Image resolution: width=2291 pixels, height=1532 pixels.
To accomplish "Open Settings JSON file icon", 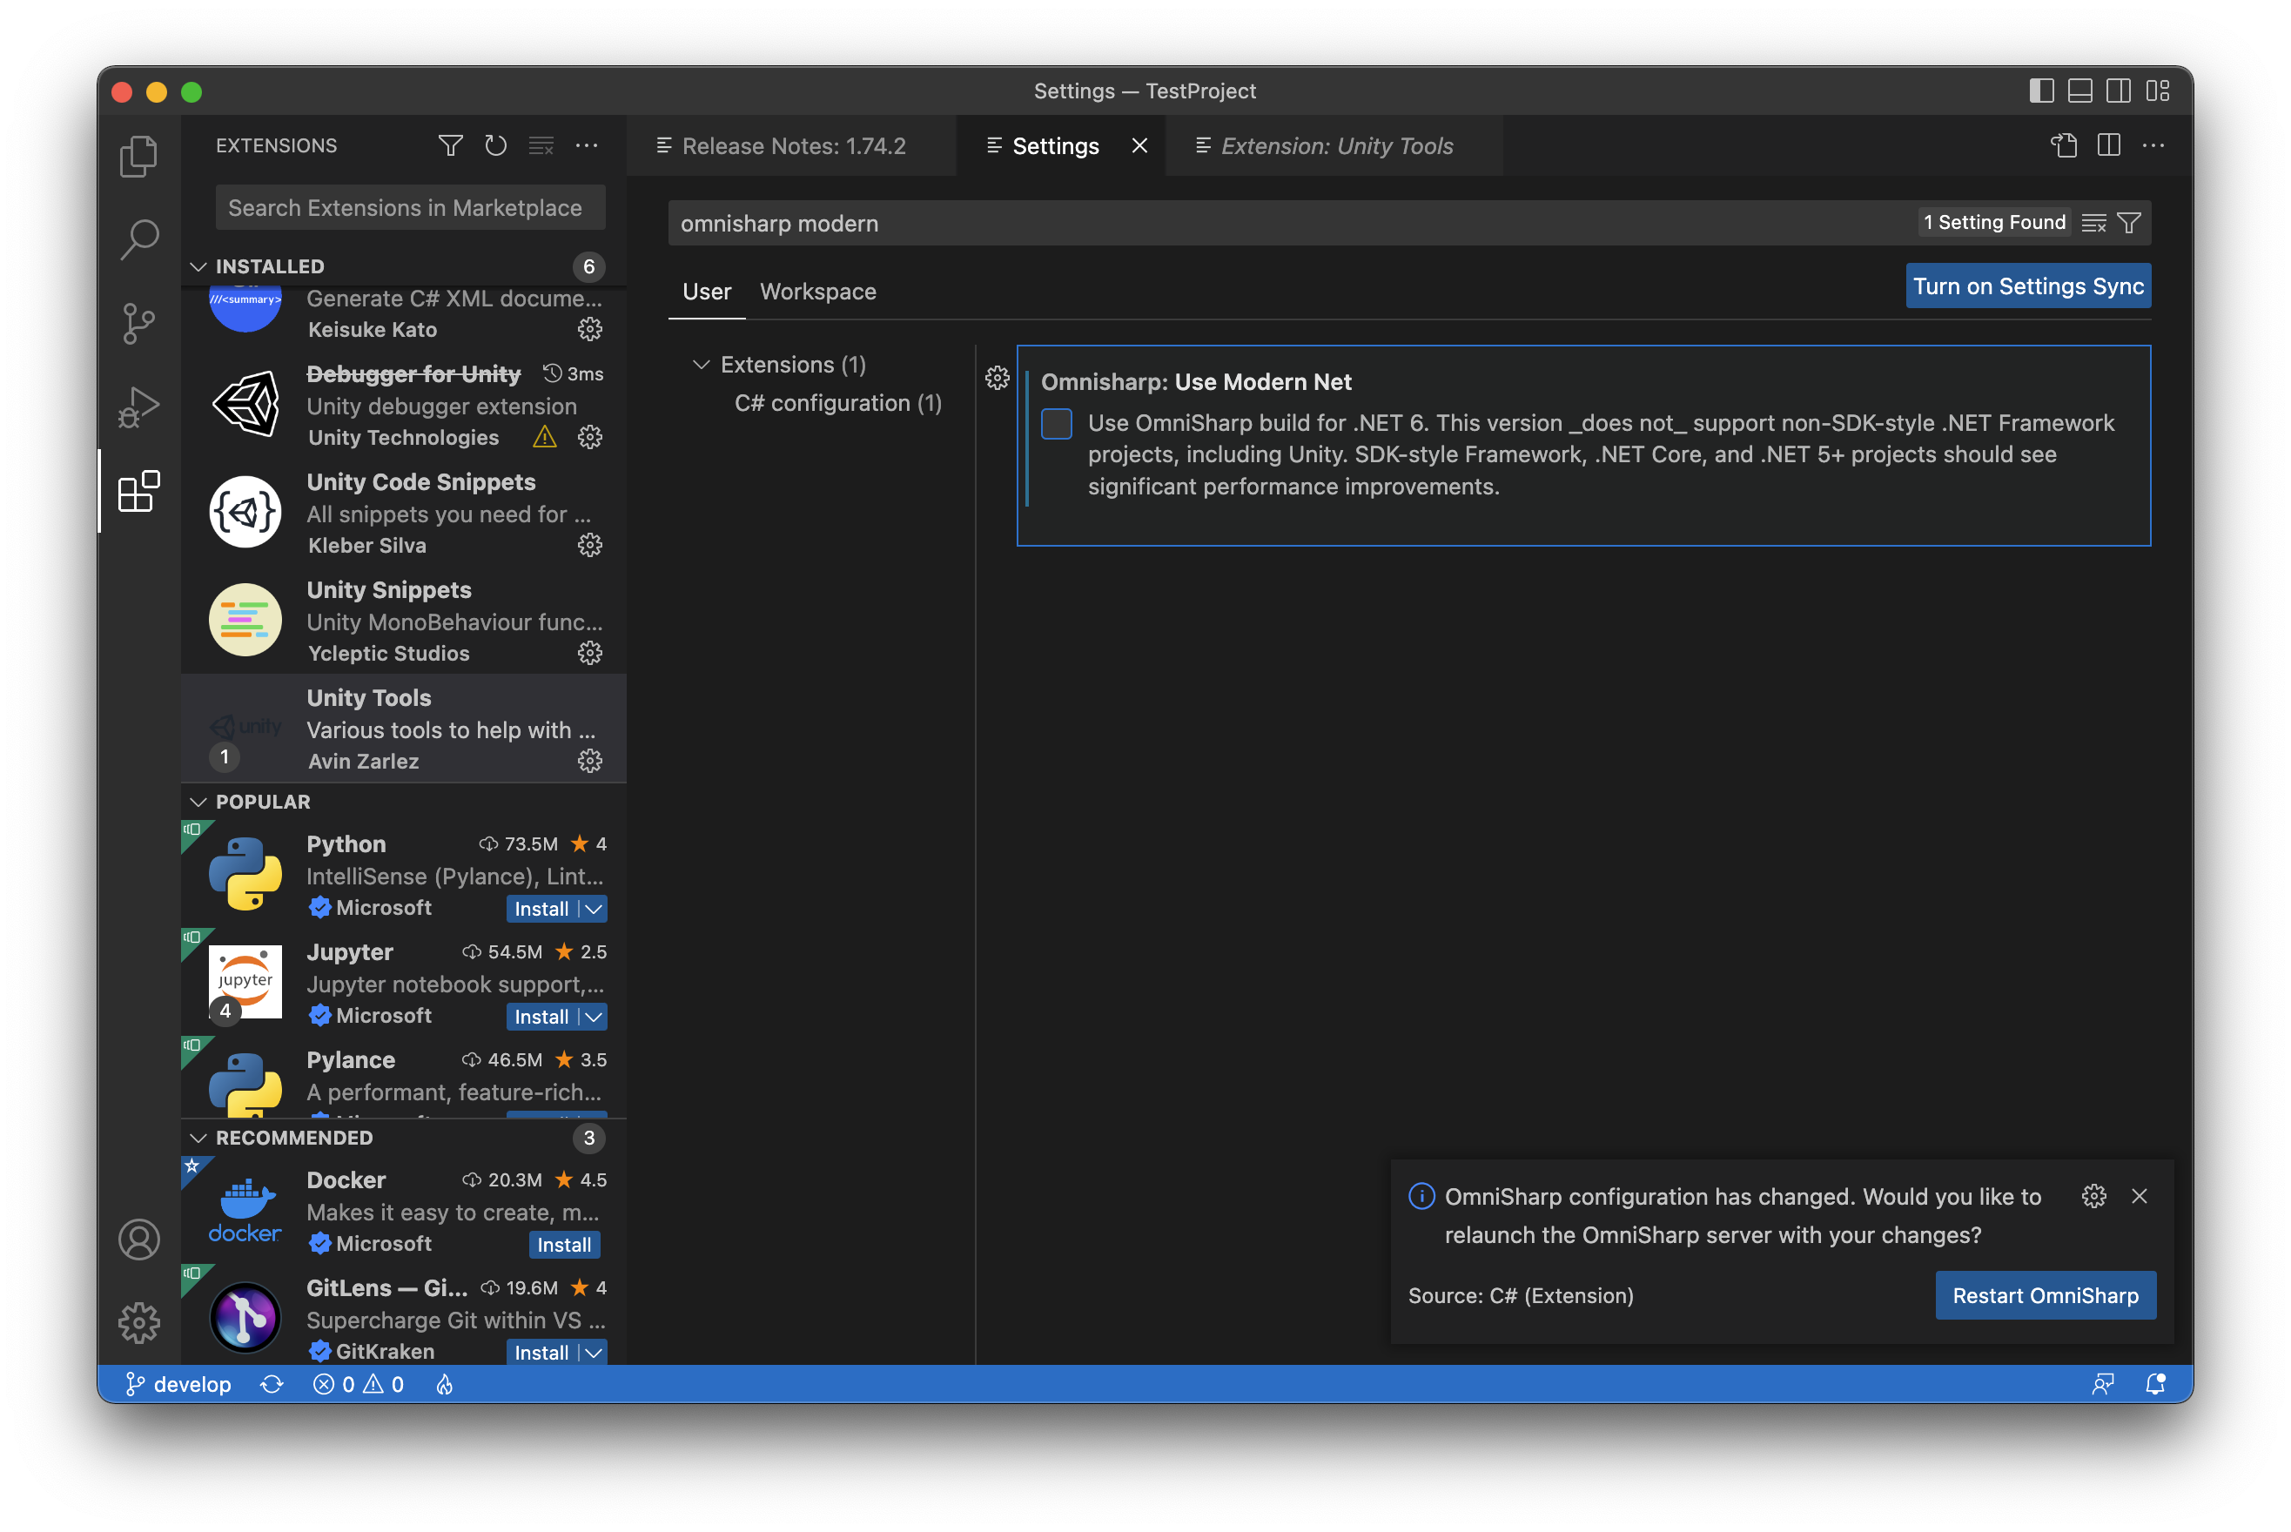I will pos(2063,145).
